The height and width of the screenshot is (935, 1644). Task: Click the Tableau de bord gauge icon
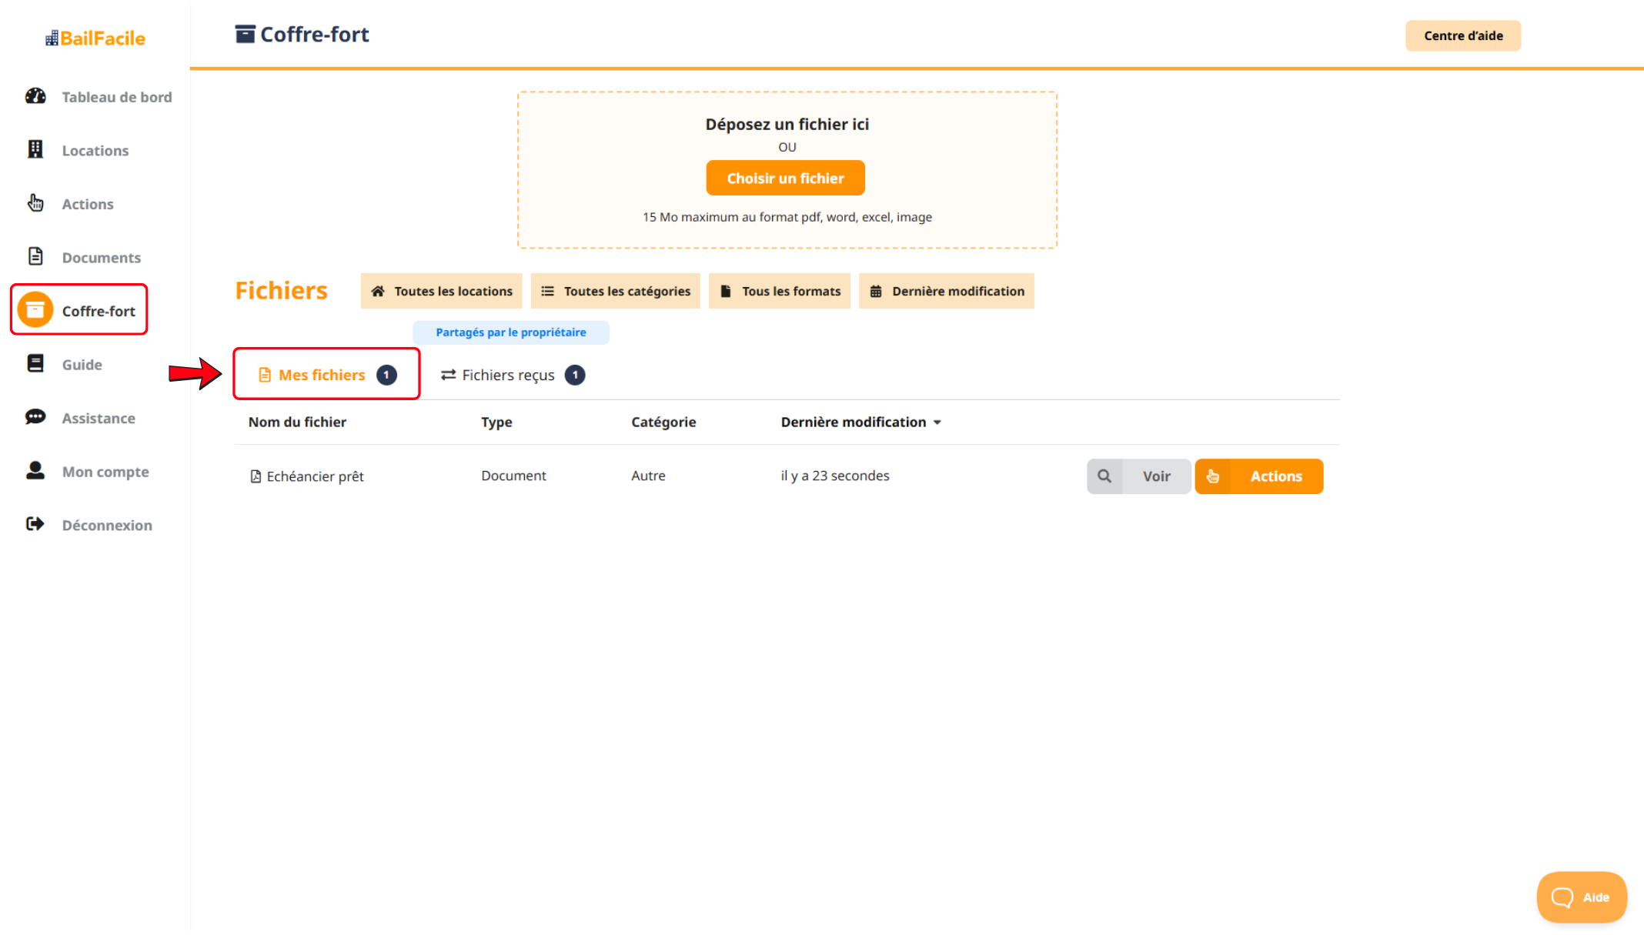point(35,96)
